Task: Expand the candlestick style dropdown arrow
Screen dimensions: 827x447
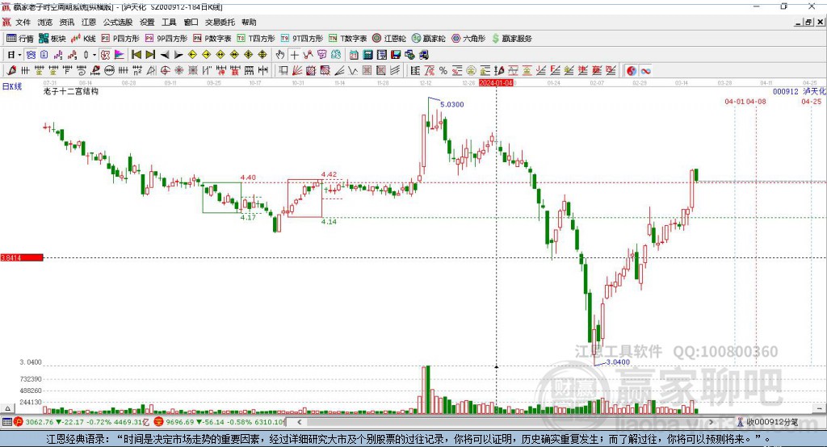Action: click(x=94, y=55)
